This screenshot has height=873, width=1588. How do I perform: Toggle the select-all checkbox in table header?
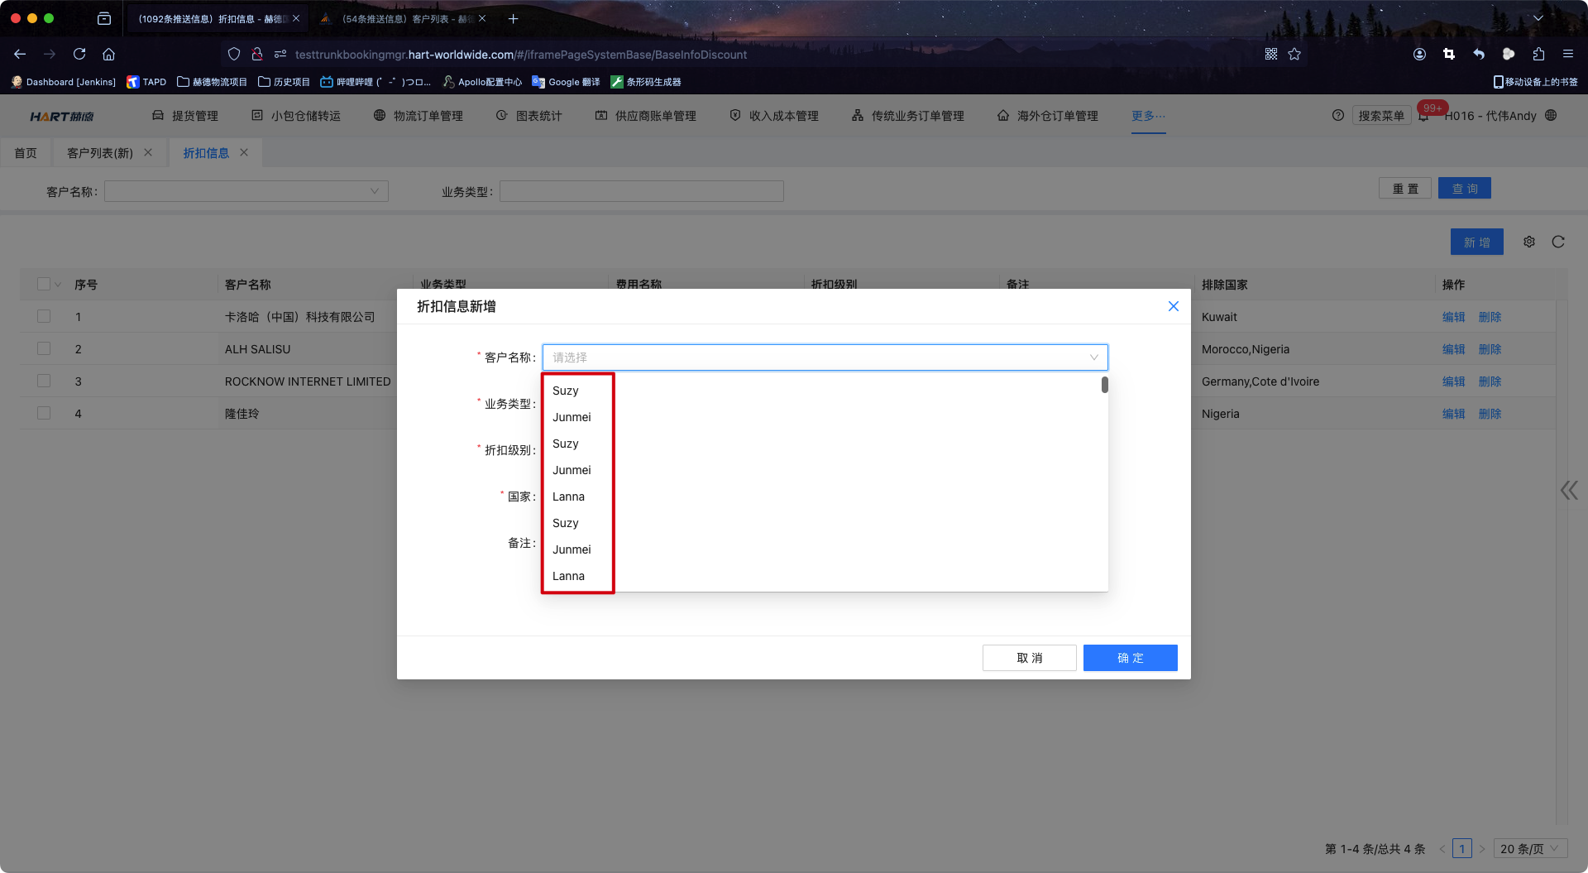coord(44,284)
